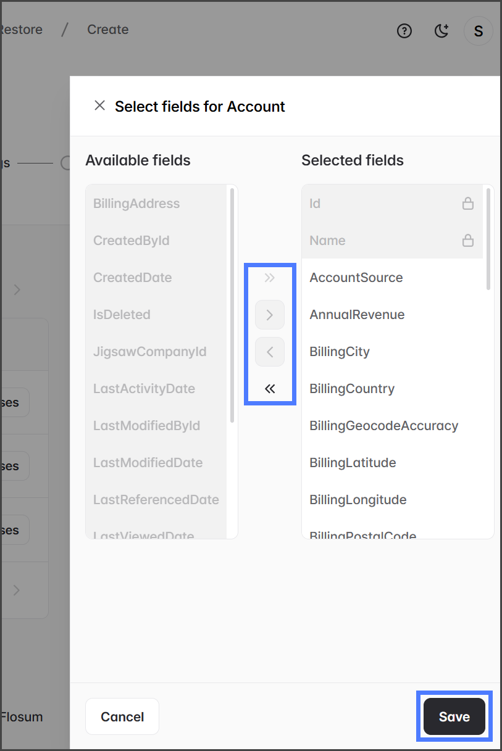Choose BillingGeocodeAccuracy from Selected fields
502x751 pixels.
click(383, 426)
